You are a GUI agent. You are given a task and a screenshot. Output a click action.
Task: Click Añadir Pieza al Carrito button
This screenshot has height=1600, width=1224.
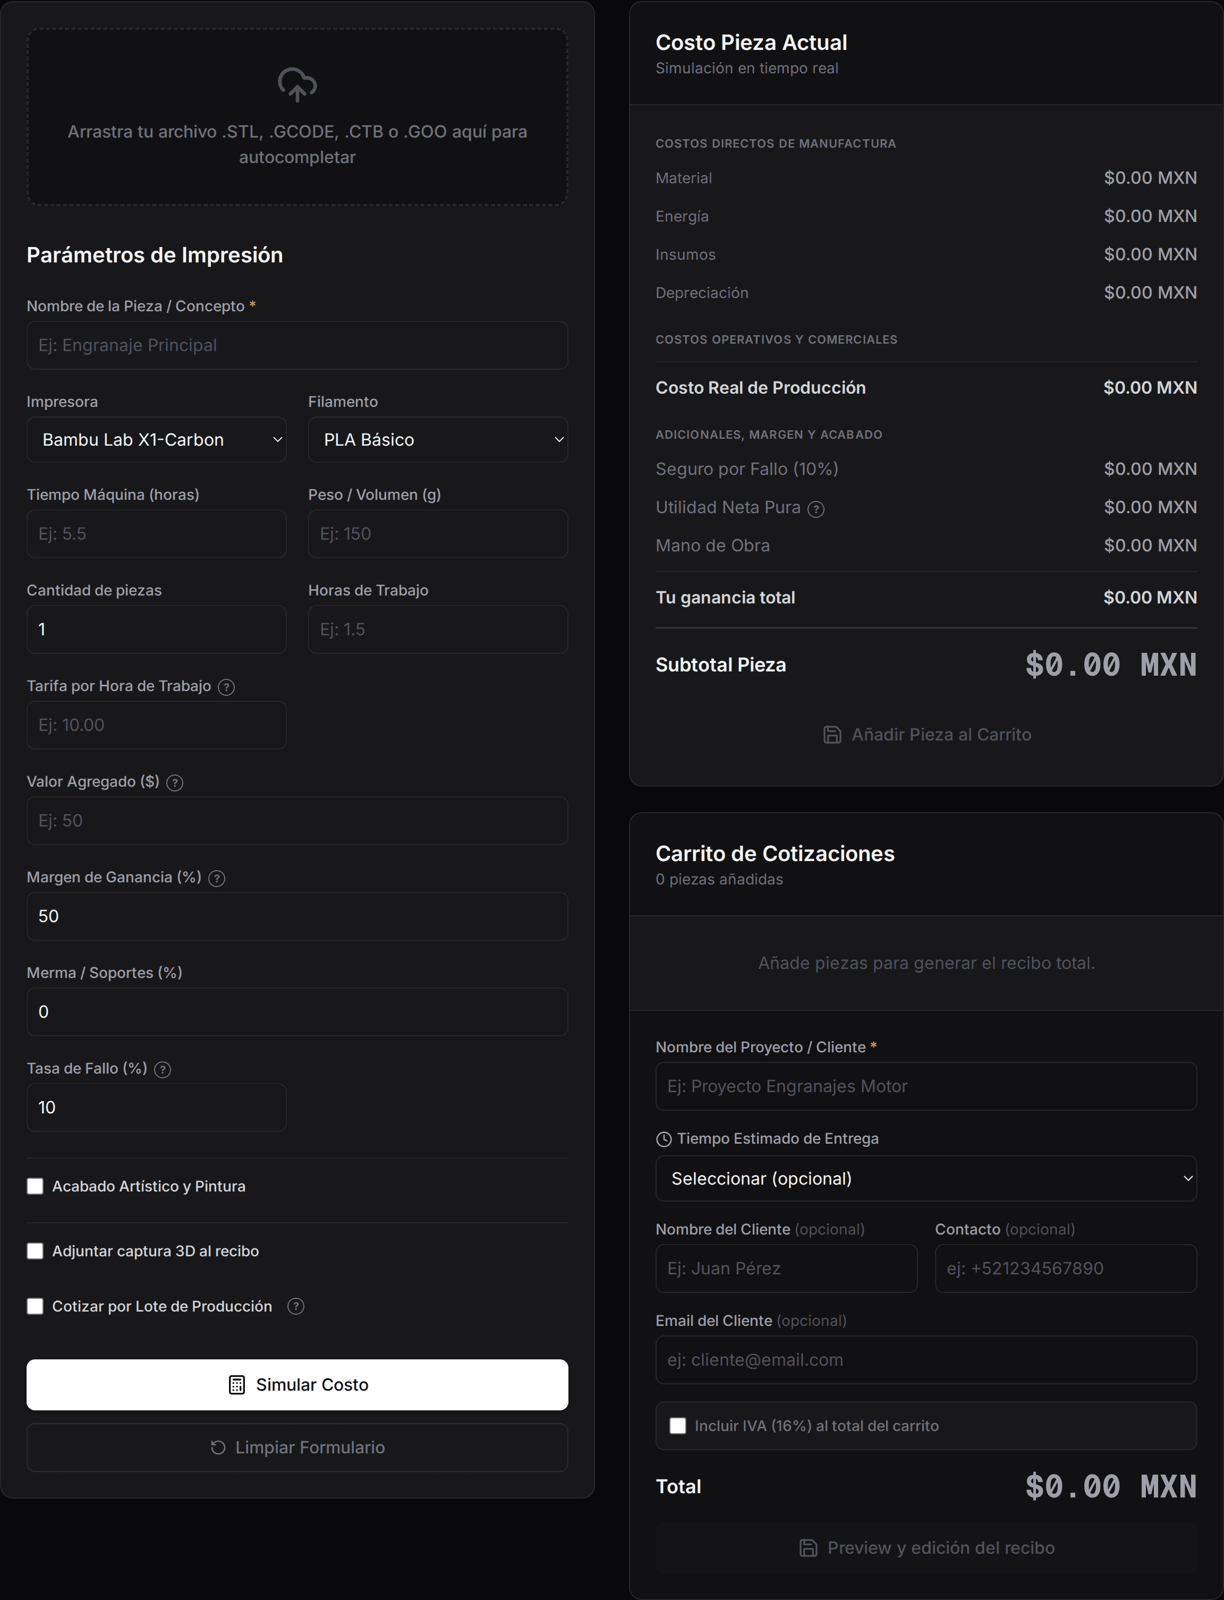pos(926,735)
